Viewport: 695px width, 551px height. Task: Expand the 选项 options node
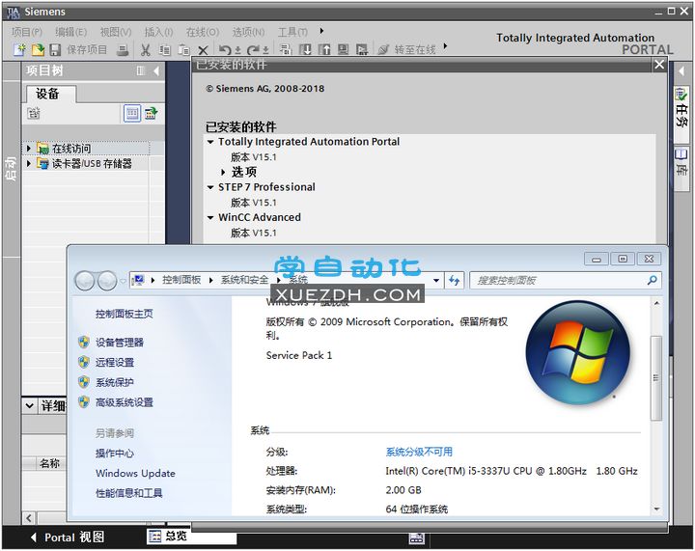[x=223, y=172]
